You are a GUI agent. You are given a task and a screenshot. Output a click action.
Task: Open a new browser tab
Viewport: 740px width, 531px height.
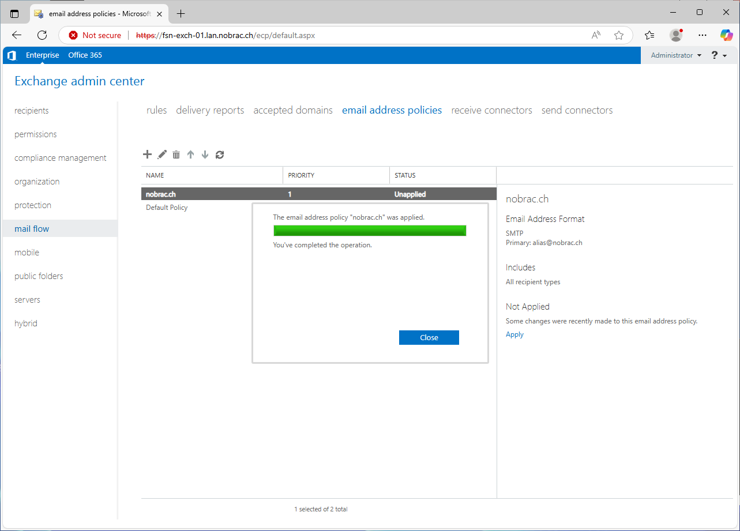click(181, 13)
